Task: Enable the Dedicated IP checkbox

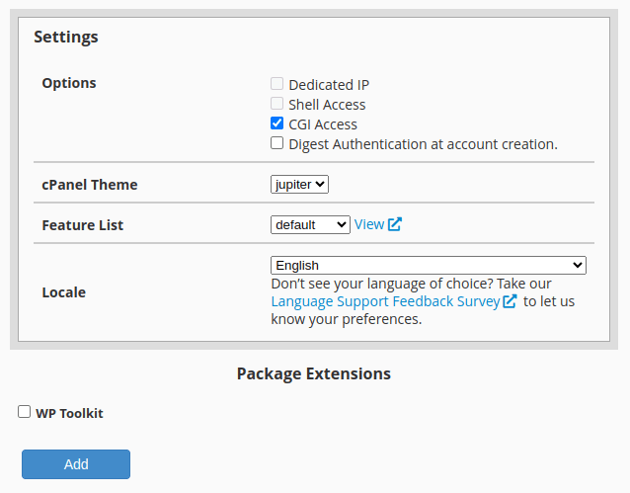Action: click(x=276, y=84)
